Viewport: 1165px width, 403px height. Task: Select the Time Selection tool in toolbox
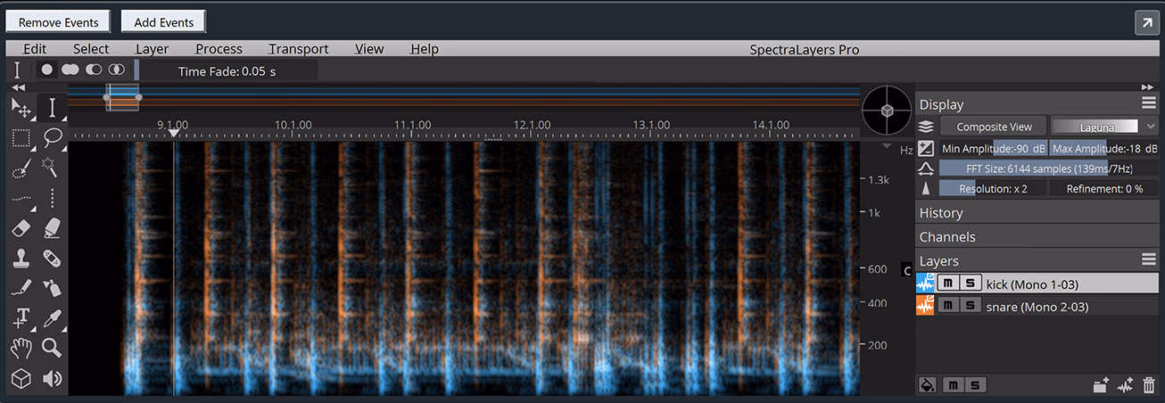(52, 108)
